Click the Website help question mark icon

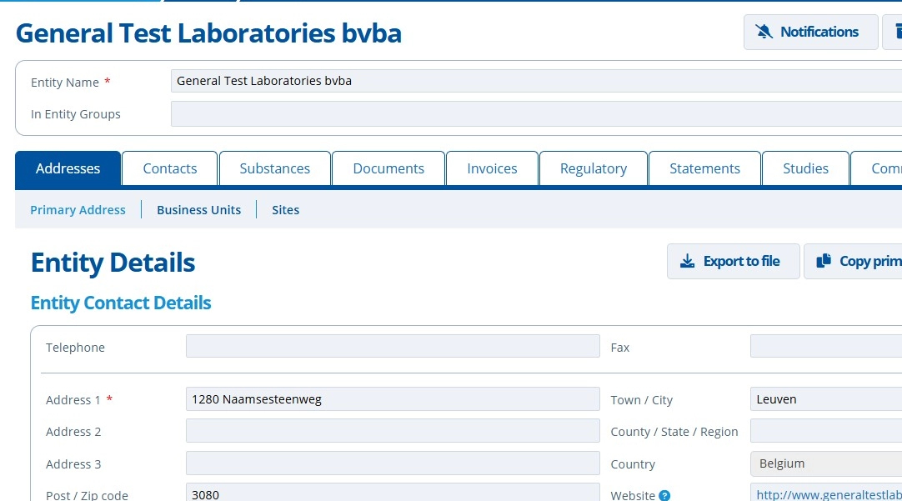pyautogui.click(x=664, y=495)
